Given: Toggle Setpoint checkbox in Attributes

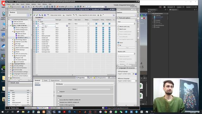Looking at the screenshot, I should pyautogui.click(x=58, y=92).
